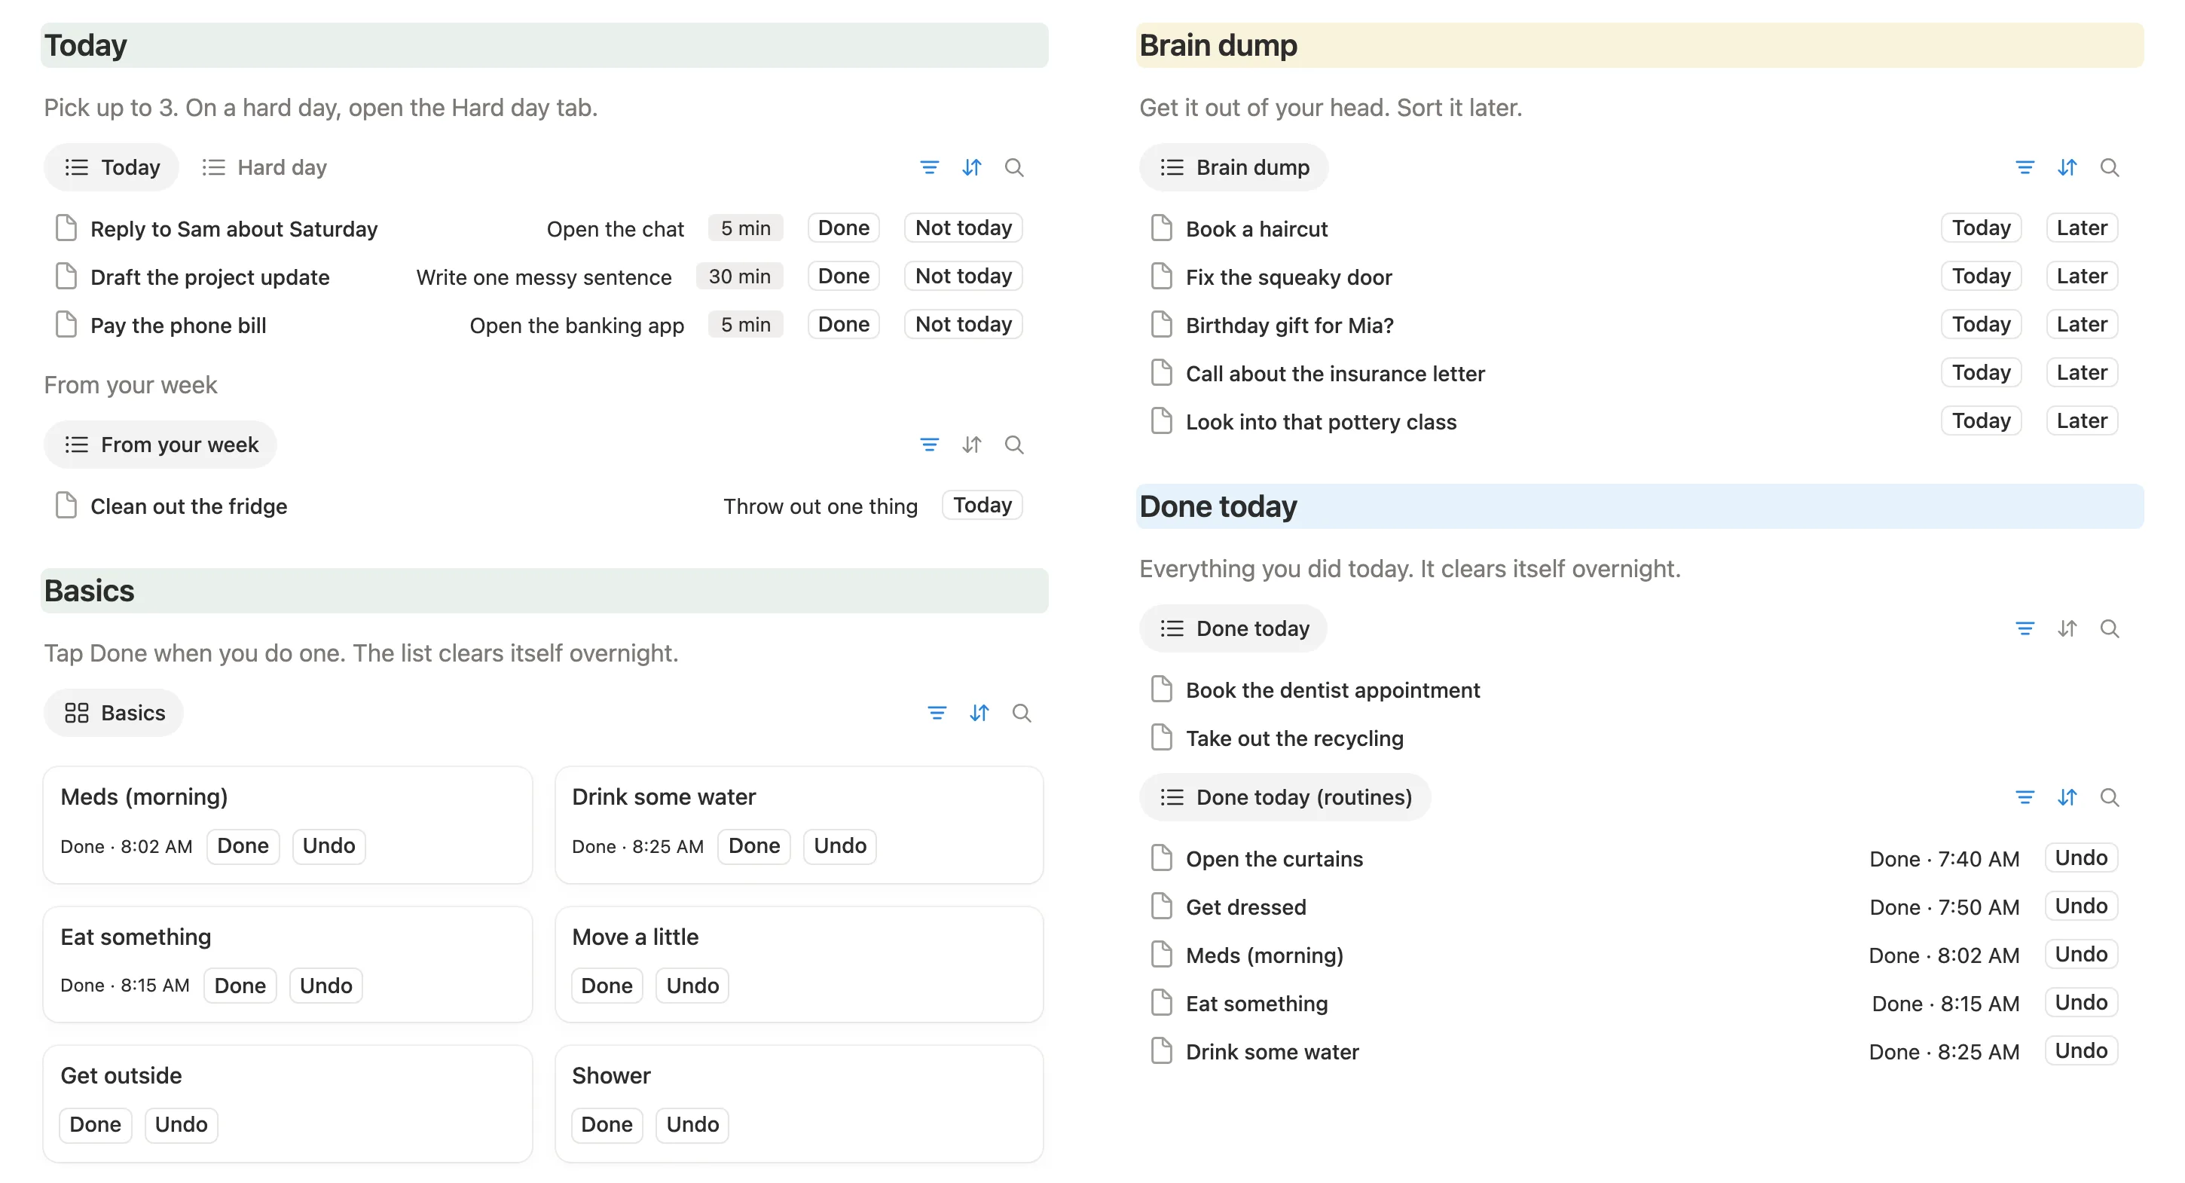Undo Get dressed in routines list

pyautogui.click(x=2081, y=906)
